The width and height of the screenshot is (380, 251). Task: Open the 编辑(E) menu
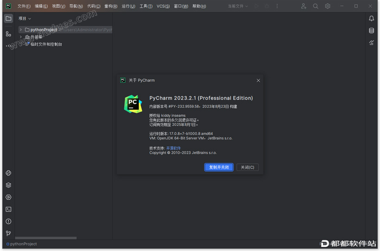41,6
